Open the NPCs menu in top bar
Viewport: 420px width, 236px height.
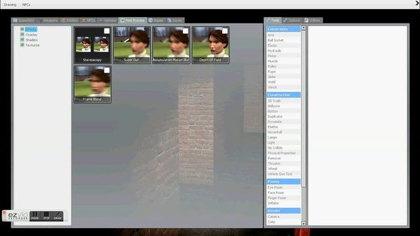(x=26, y=5)
